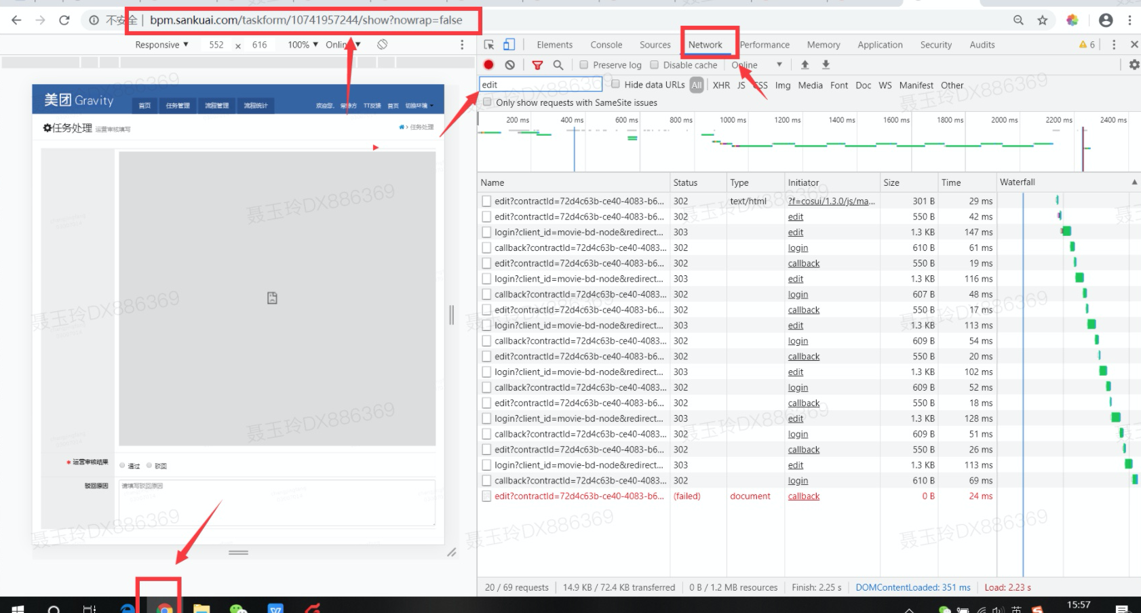Tick the checkbox of the first login?client_id row
This screenshot has height=613, width=1141.
pos(486,233)
